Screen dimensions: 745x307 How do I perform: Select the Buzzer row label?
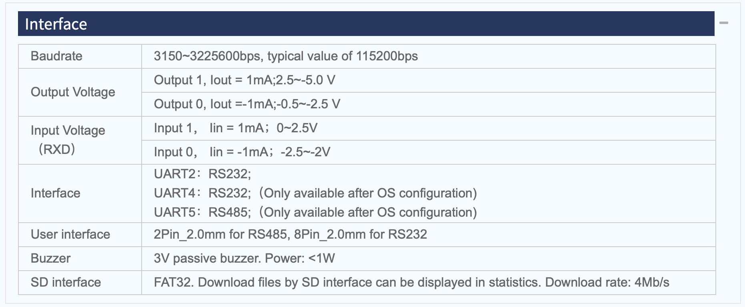[50, 258]
